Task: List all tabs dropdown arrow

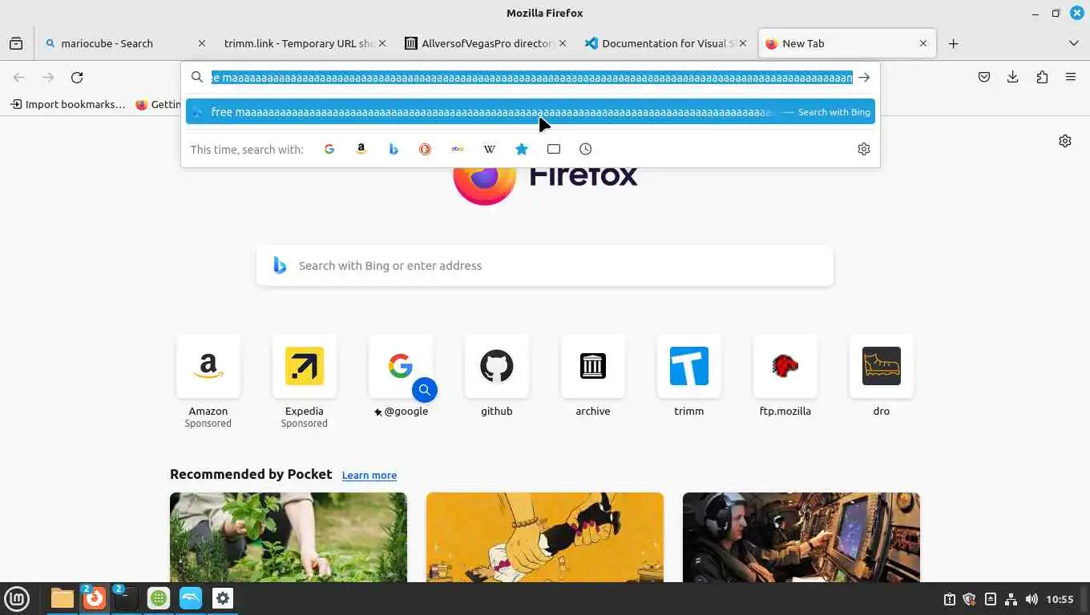Action: pos(1074,43)
